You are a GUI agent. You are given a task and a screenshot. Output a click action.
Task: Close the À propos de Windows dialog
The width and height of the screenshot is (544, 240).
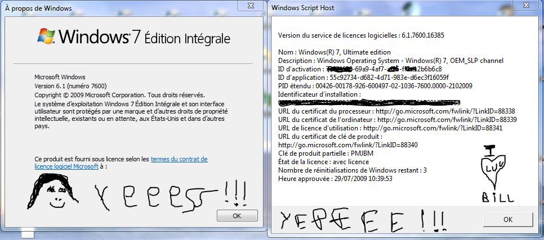click(x=250, y=5)
